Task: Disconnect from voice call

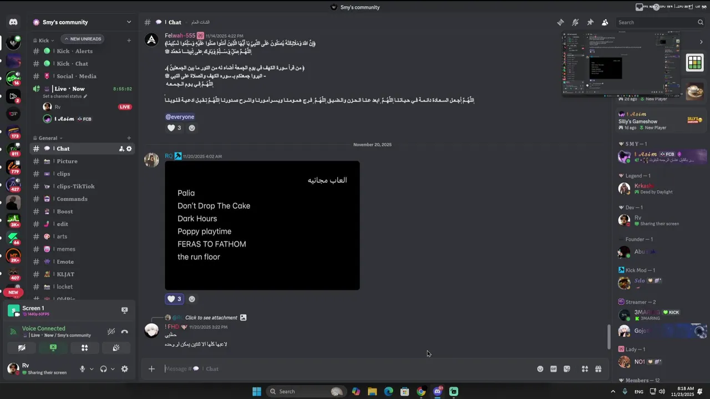Action: 124,331
